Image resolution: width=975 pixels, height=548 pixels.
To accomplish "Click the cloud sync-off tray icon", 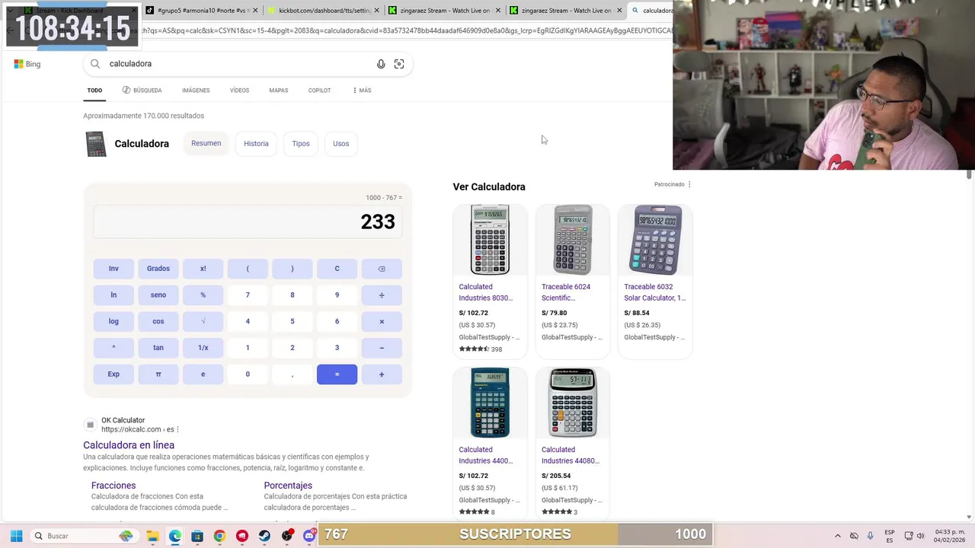I will 854,536.
